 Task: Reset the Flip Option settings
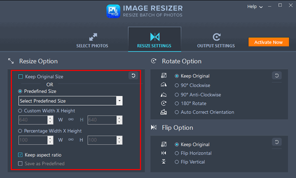[x=277, y=142]
